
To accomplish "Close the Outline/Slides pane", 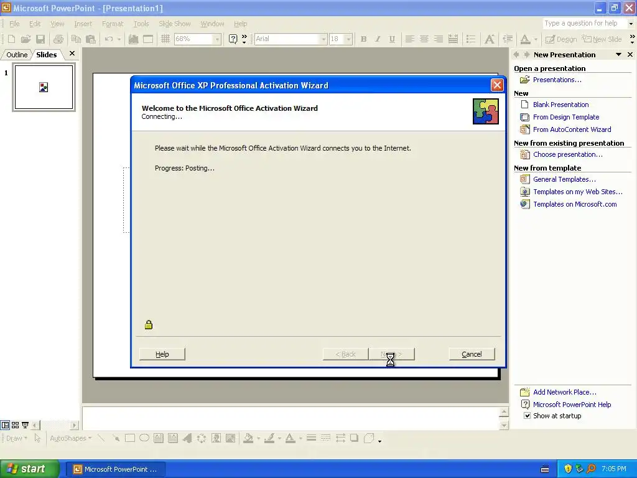I will pos(72,54).
